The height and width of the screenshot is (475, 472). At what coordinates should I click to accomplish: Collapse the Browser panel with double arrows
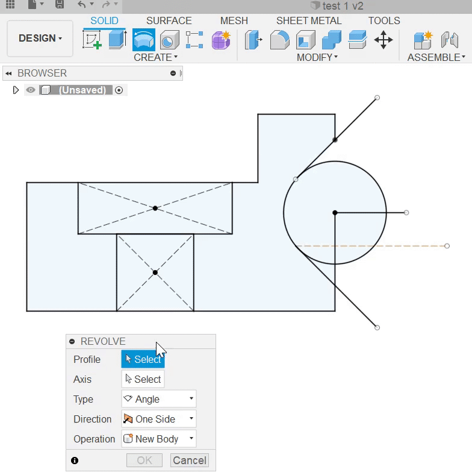pos(8,74)
